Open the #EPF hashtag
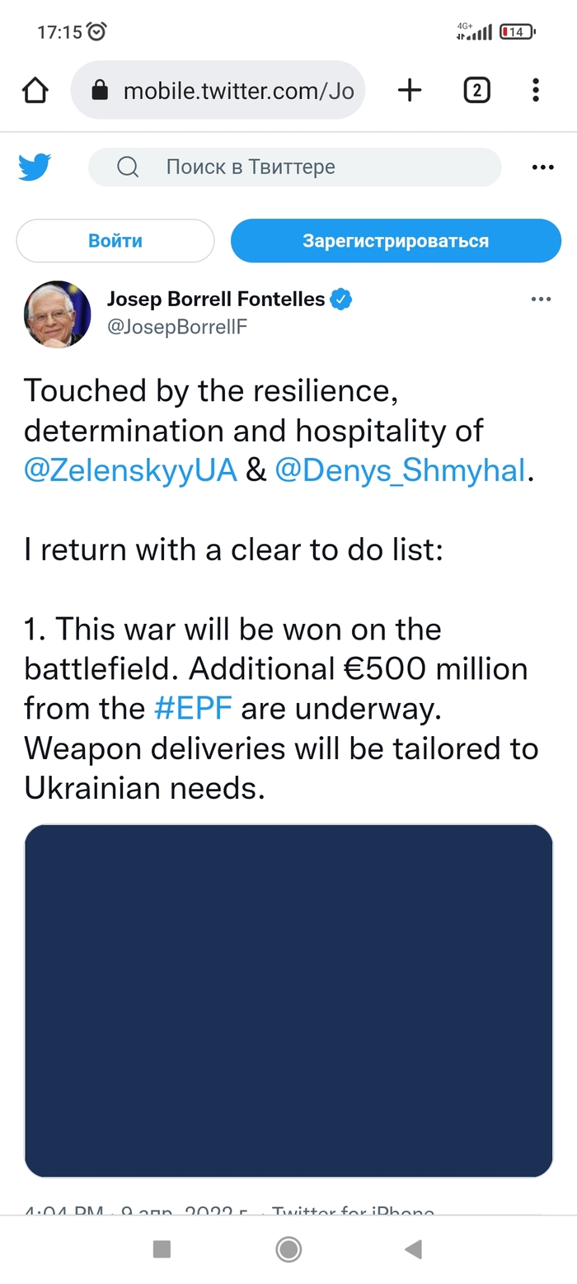 click(x=195, y=708)
